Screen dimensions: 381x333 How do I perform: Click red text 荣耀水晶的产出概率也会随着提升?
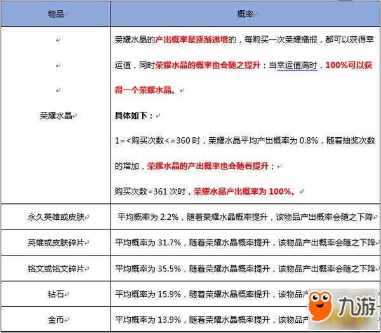point(208,166)
